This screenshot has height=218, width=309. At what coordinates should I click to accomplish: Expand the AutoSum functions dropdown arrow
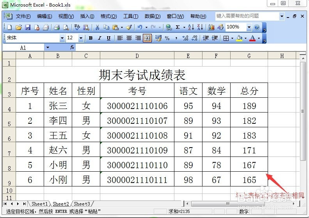pyautogui.click(x=184, y=27)
